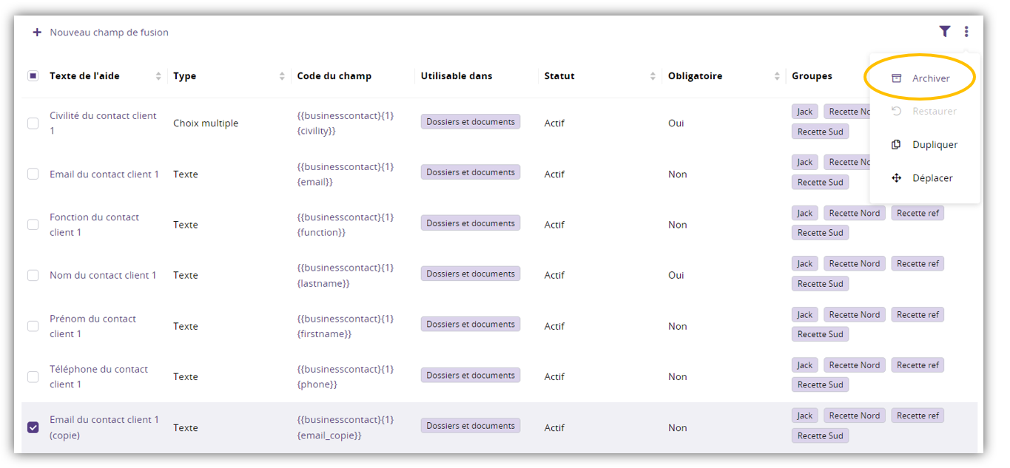The width and height of the screenshot is (1010, 468).
Task: Choose Archiver from the options menu
Action: pos(930,78)
